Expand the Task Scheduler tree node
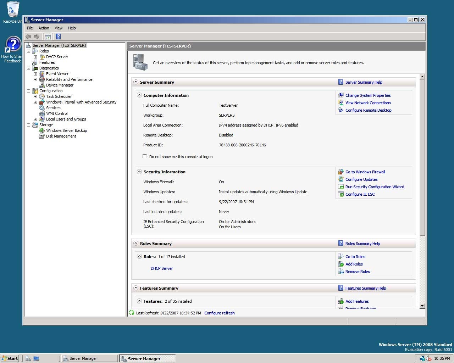 pos(35,96)
